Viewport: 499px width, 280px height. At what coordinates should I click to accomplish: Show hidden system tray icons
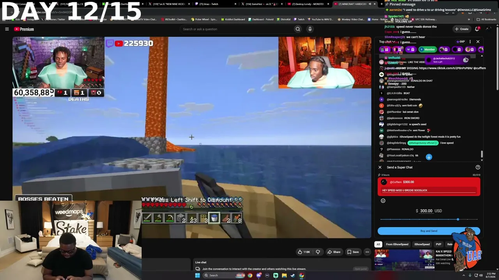(x=465, y=275)
